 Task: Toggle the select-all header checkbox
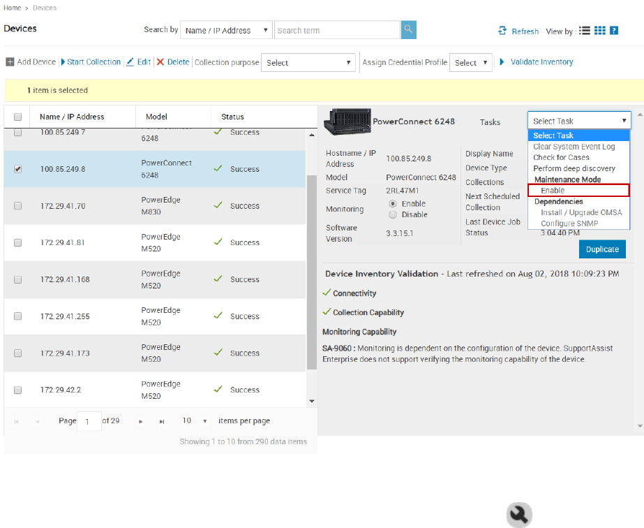(17, 117)
